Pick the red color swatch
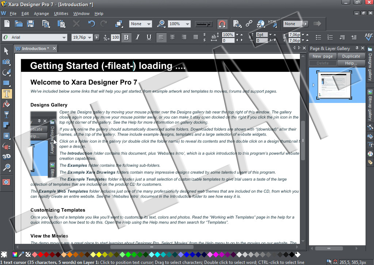The width and height of the screenshot is (374, 265). coord(41,254)
